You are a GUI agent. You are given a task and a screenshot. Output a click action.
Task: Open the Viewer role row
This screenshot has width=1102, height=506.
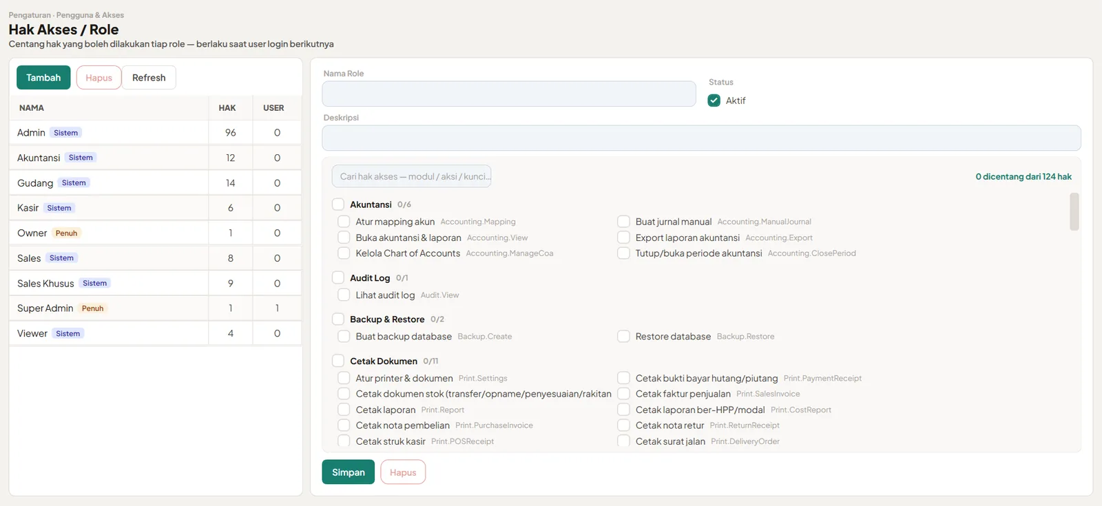coord(156,334)
